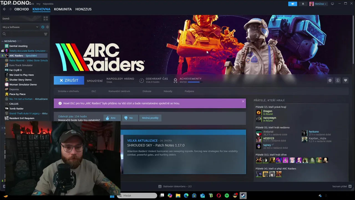Click the achievements progress bar

coord(195,82)
